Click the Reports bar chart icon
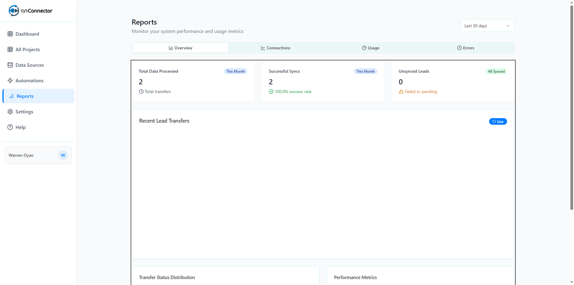 11,96
